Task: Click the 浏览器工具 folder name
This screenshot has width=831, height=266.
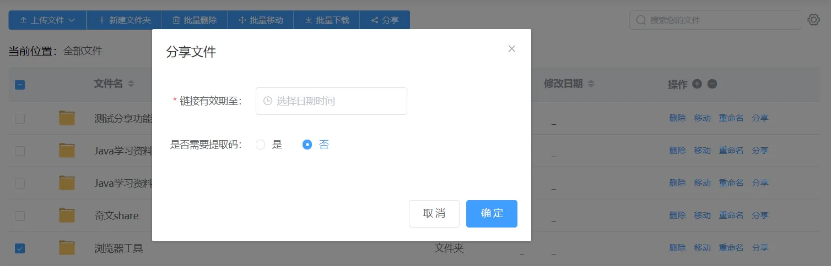Action: point(118,248)
